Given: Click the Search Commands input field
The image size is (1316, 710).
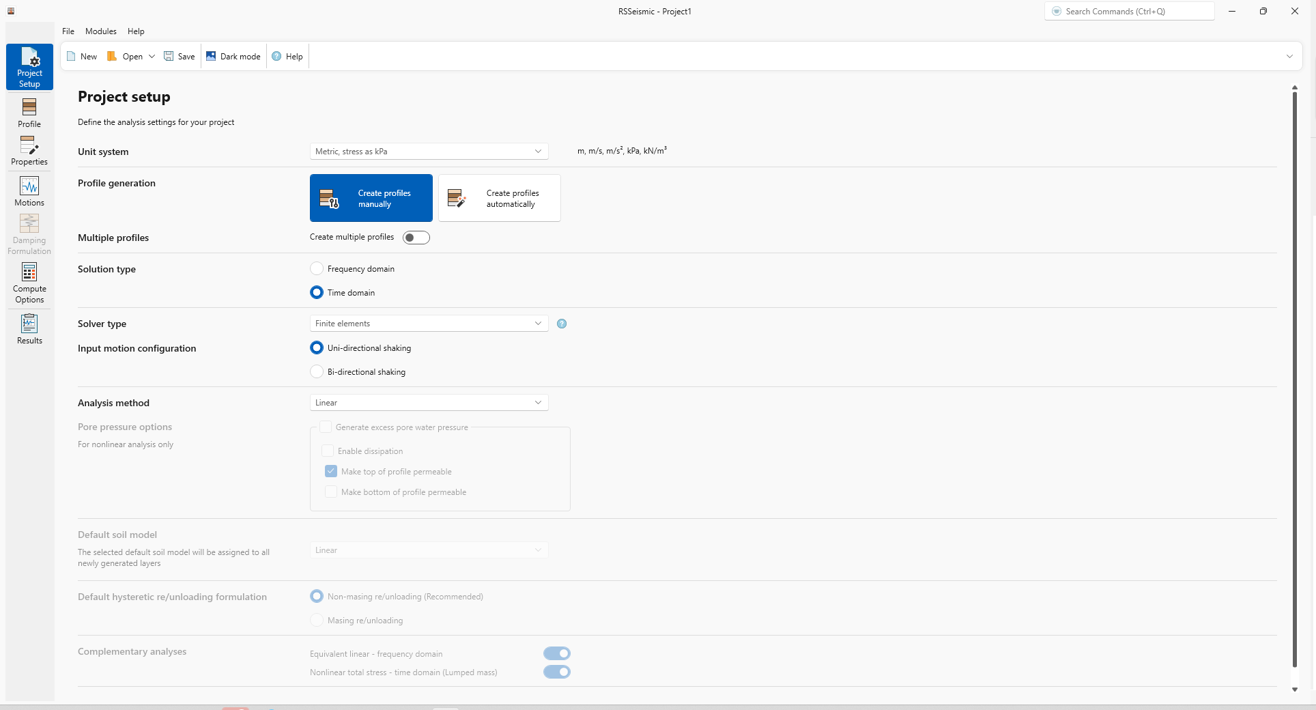Looking at the screenshot, I should click(x=1130, y=11).
